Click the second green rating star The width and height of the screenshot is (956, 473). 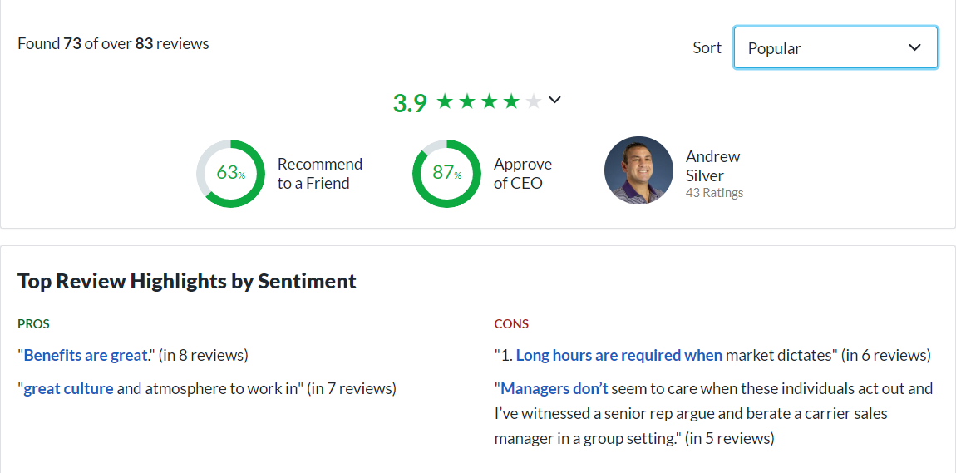click(467, 101)
